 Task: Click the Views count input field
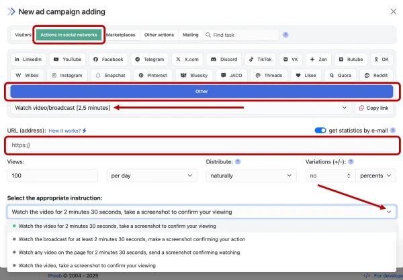52,176
